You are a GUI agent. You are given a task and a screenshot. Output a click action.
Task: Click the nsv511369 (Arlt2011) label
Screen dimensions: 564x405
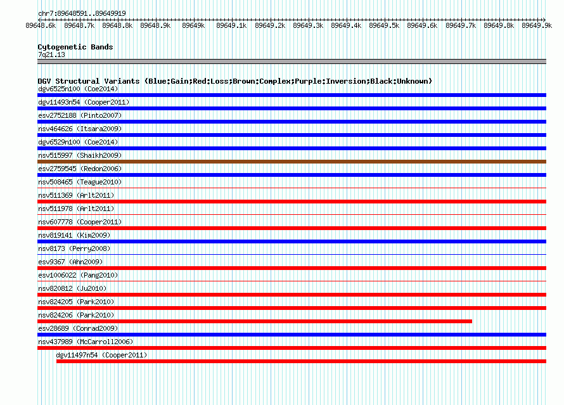point(76,195)
